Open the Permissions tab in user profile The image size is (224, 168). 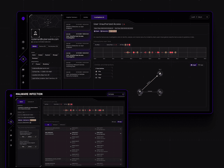pos(53,46)
